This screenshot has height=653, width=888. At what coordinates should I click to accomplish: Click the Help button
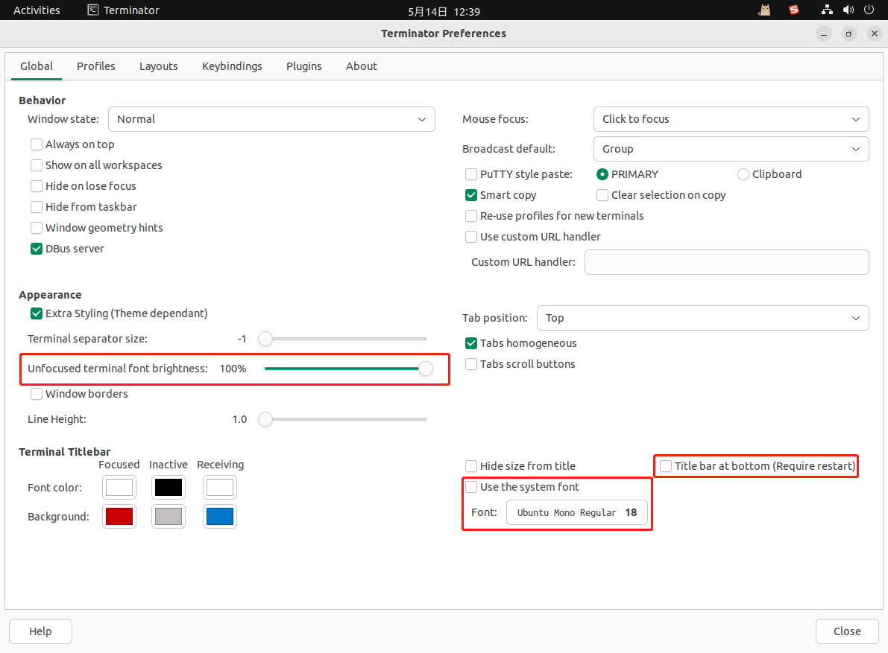tap(41, 631)
